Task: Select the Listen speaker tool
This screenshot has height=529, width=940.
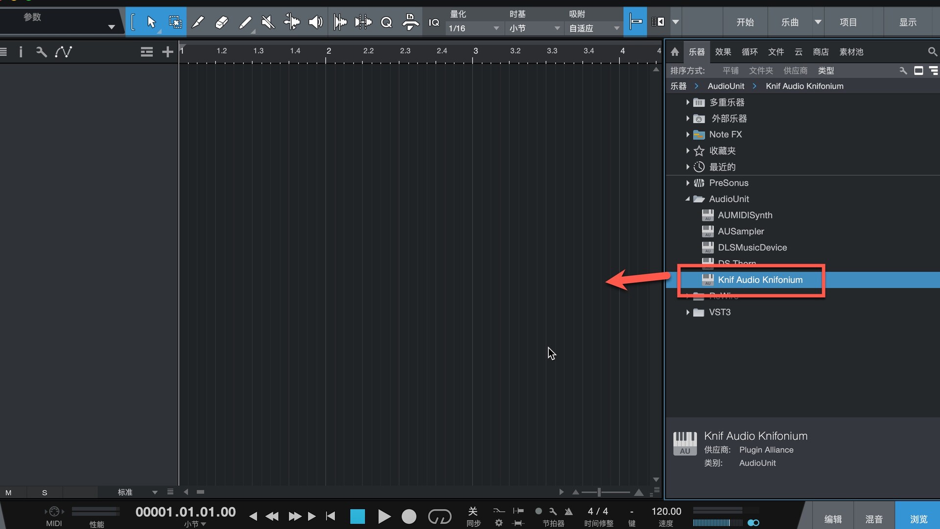Action: pos(315,22)
